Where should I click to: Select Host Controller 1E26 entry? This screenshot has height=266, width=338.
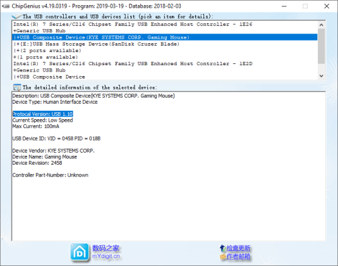[x=164, y=24]
